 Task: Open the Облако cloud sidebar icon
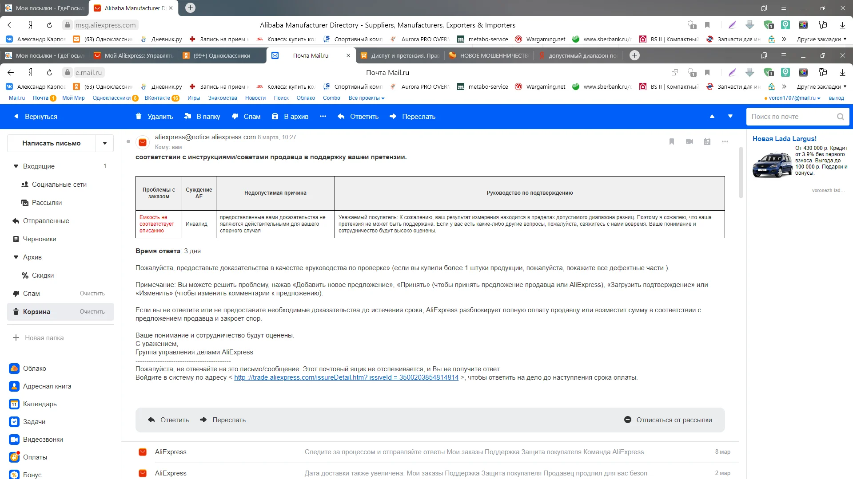(x=14, y=369)
